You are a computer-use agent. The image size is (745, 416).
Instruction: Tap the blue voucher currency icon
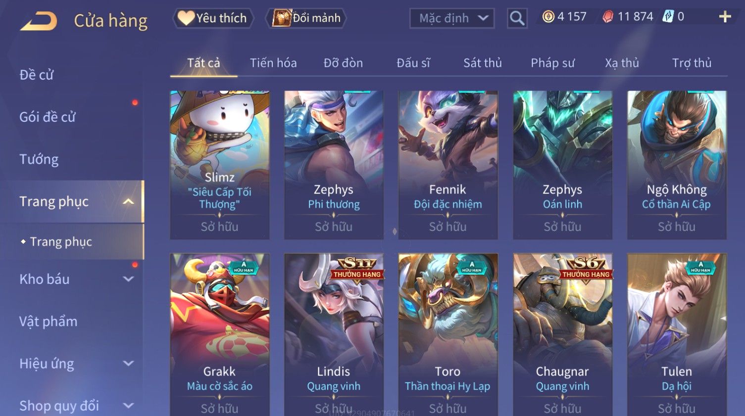(x=668, y=17)
